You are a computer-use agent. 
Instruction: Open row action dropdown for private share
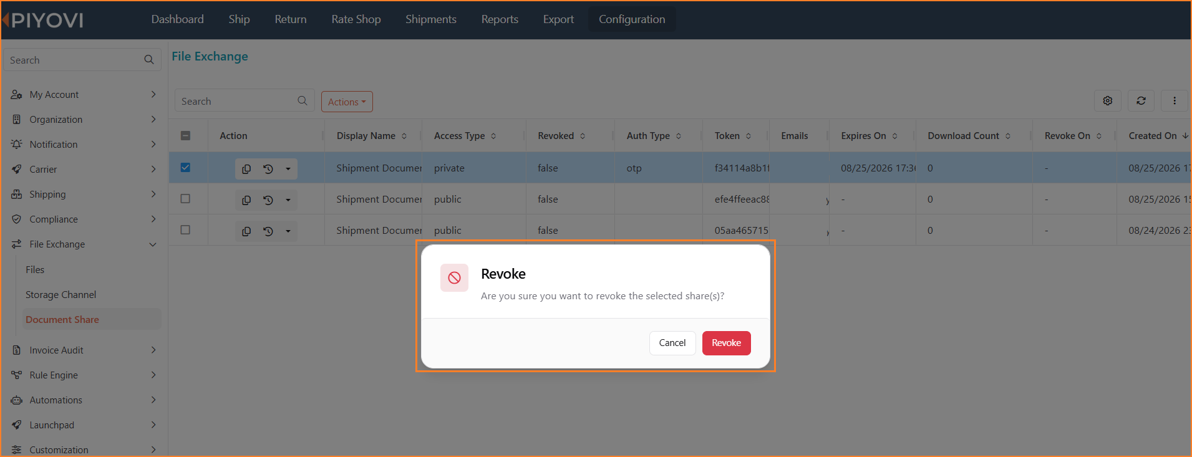[x=288, y=169]
